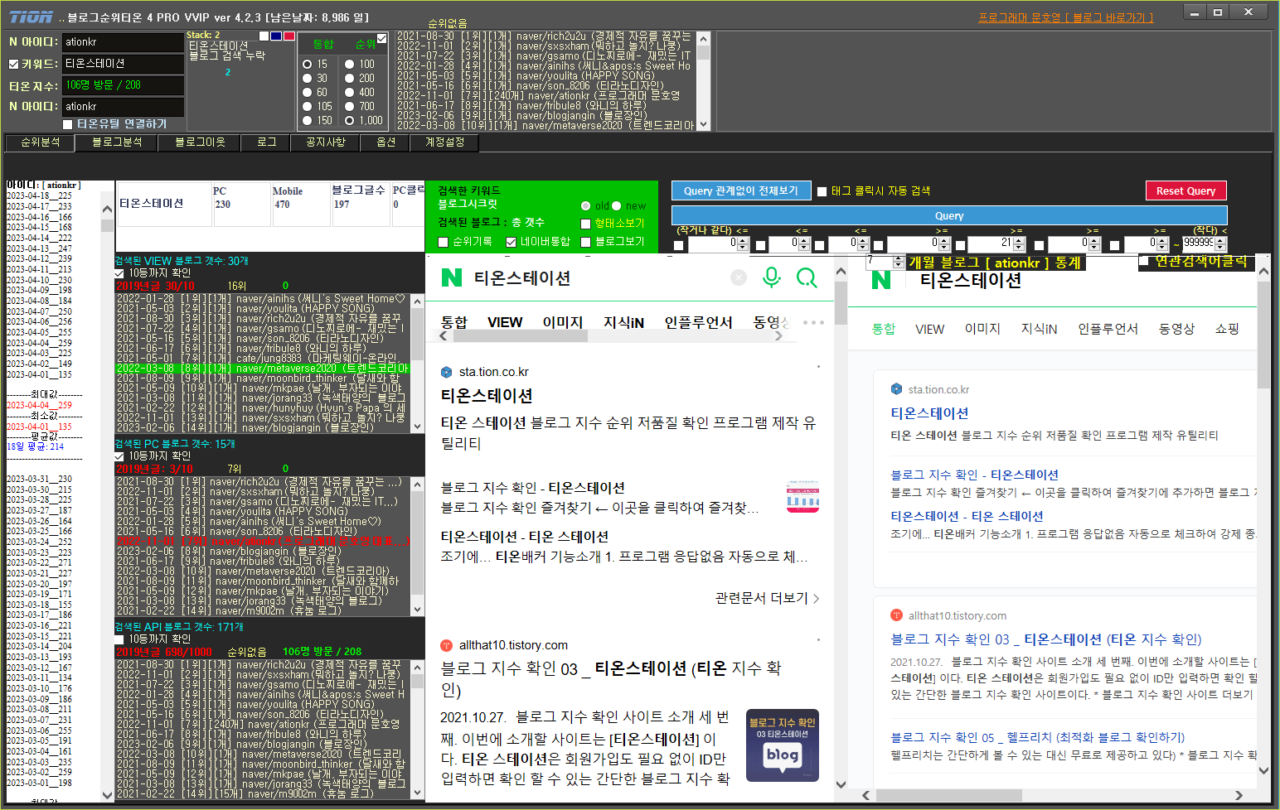Enable the 연관검색어클릭 checkbox

tap(1144, 261)
